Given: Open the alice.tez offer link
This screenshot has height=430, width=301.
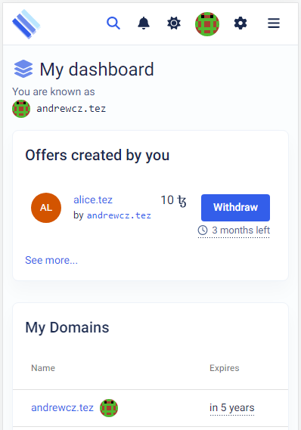Looking at the screenshot, I should pyautogui.click(x=93, y=200).
